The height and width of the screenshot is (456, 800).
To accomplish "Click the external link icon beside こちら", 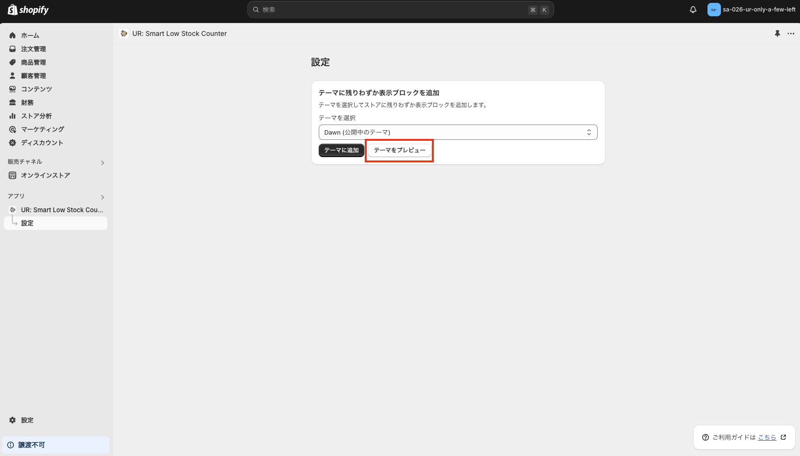I will [x=784, y=437].
